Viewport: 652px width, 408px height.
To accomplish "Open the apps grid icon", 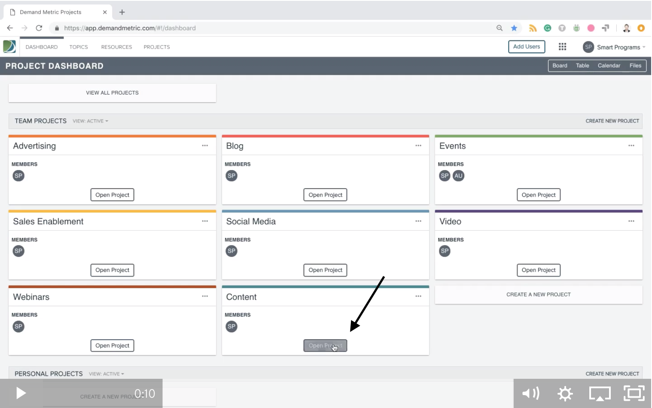I will tap(562, 47).
